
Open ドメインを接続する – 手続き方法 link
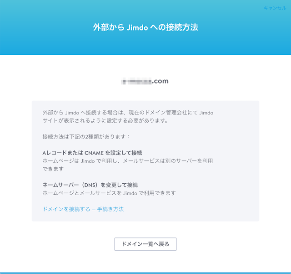point(83,209)
